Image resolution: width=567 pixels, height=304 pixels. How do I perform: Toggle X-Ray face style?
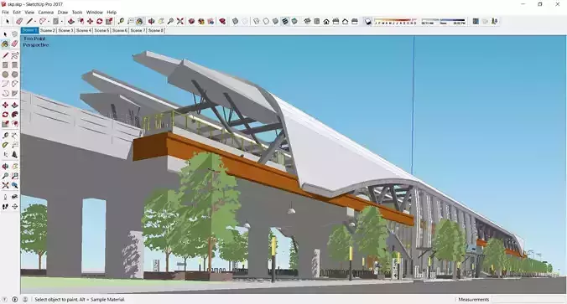coord(235,21)
